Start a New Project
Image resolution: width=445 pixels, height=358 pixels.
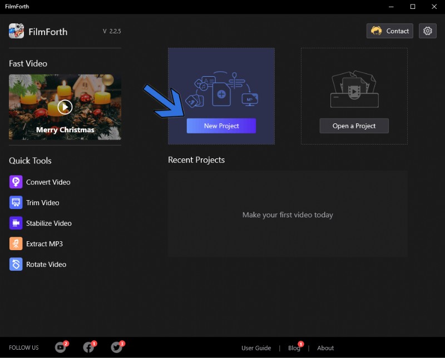click(x=221, y=126)
